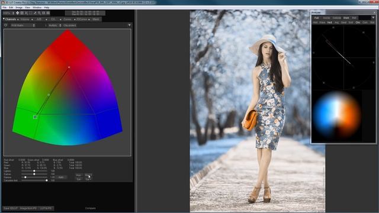Click the color picker (eyedropper) toolbar icon

(35, 13)
